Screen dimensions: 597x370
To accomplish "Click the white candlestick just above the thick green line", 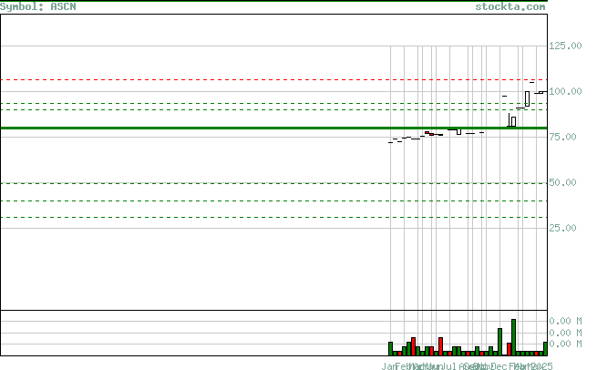I will [514, 122].
